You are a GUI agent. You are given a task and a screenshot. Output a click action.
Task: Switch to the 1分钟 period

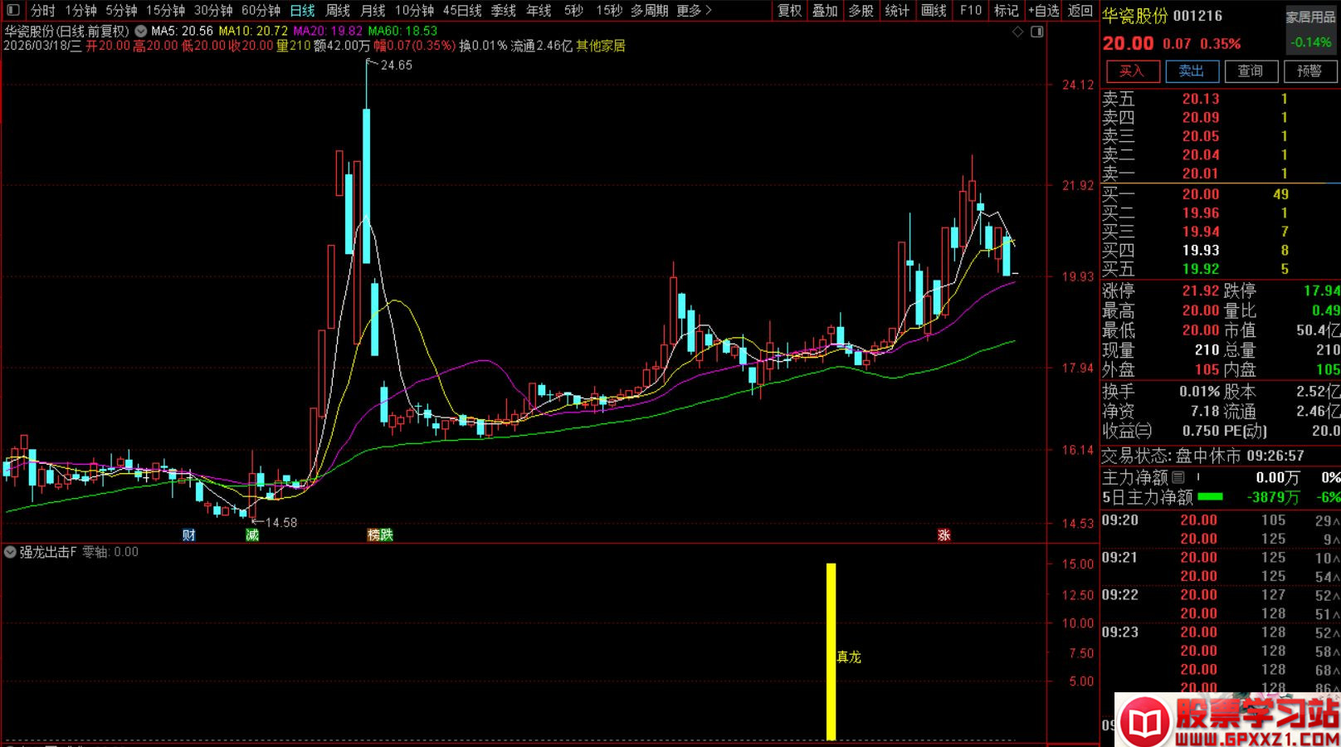coord(80,10)
